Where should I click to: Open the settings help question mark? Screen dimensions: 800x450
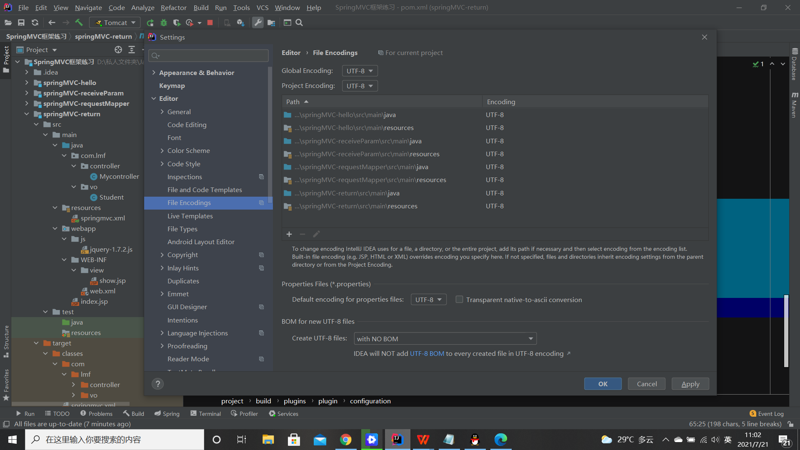157,384
